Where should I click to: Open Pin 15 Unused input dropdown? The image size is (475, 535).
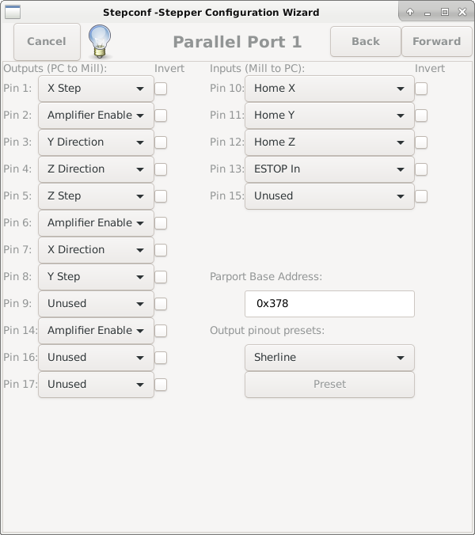click(329, 196)
